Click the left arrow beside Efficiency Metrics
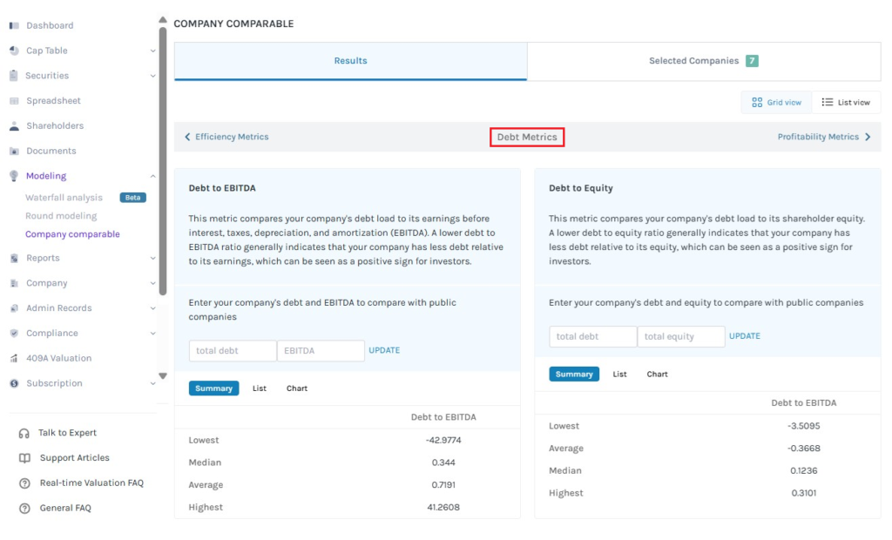The height and width of the screenshot is (540, 892). point(187,137)
